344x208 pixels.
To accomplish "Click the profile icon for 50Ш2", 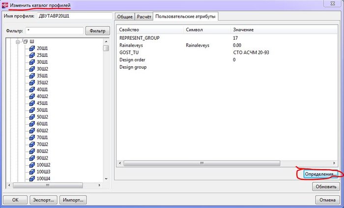I will point(32,117).
